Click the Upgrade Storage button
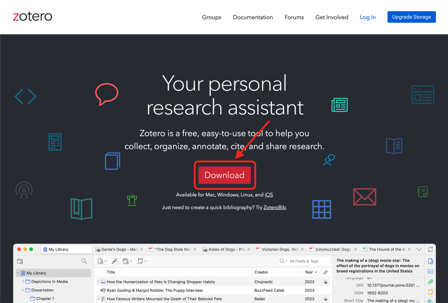The height and width of the screenshot is (303, 448). pyautogui.click(x=412, y=17)
